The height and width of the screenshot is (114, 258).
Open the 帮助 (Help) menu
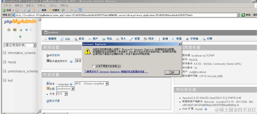pyautogui.click(x=64, y=6)
